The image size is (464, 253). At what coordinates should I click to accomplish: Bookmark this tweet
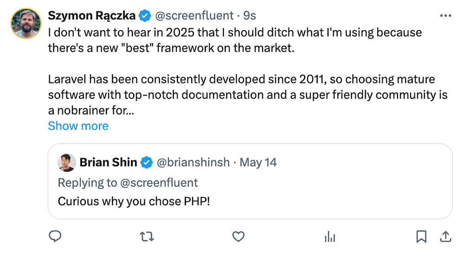[421, 237]
